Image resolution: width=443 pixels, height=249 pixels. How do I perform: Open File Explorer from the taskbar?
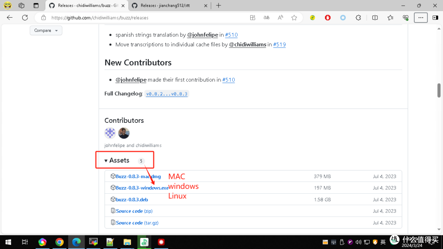[x=127, y=242]
